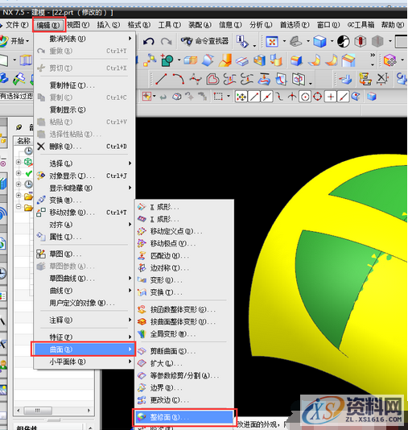
Task: Choose 删除(D)... with the X icon
Action: point(84,147)
